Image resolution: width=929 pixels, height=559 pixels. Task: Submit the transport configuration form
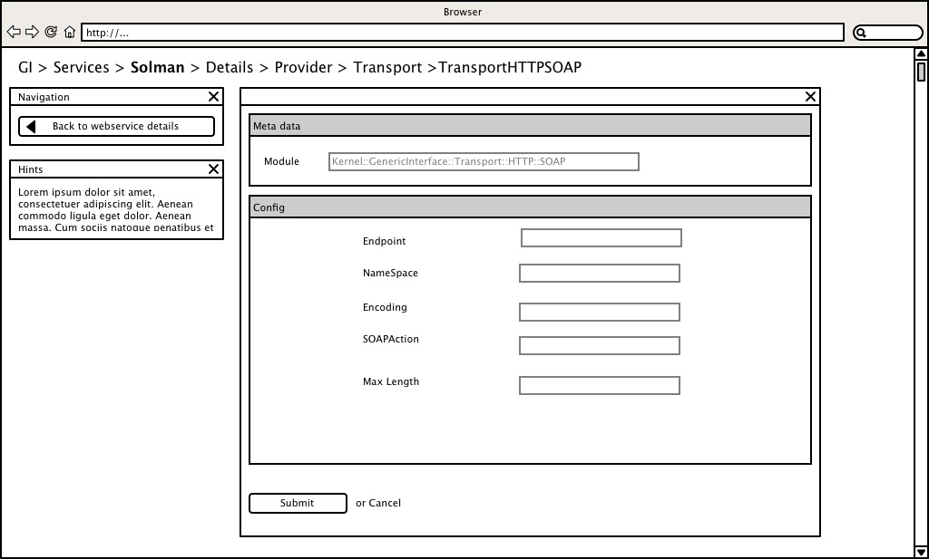[298, 503]
